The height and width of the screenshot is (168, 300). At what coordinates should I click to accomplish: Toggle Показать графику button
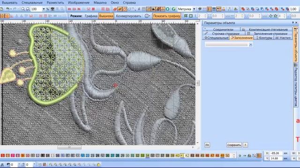[x=167, y=16]
